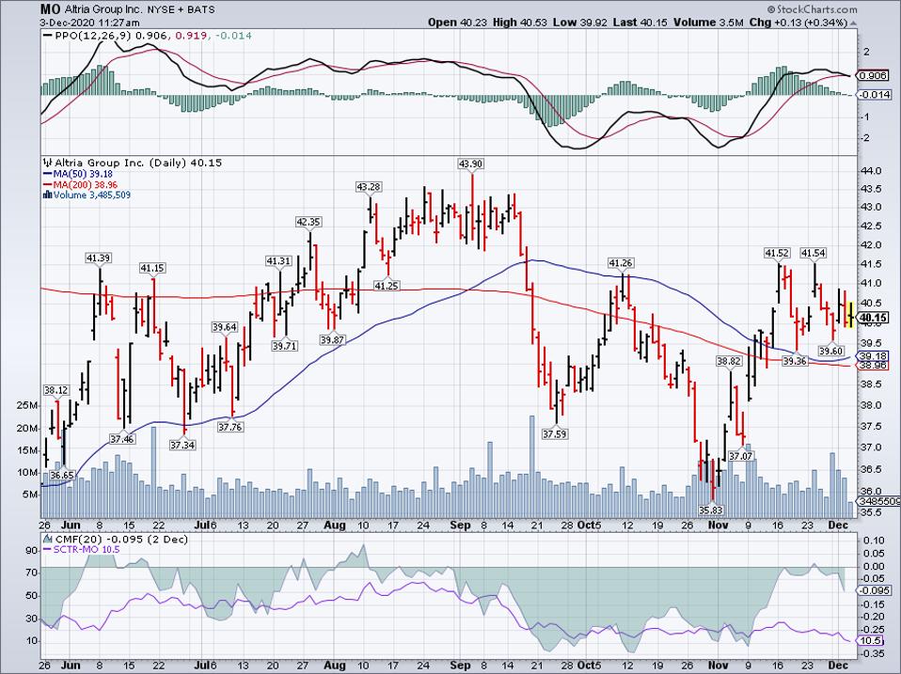
Task: Click the 3-Dec-2020 11:27am timestamp
Action: (89, 23)
